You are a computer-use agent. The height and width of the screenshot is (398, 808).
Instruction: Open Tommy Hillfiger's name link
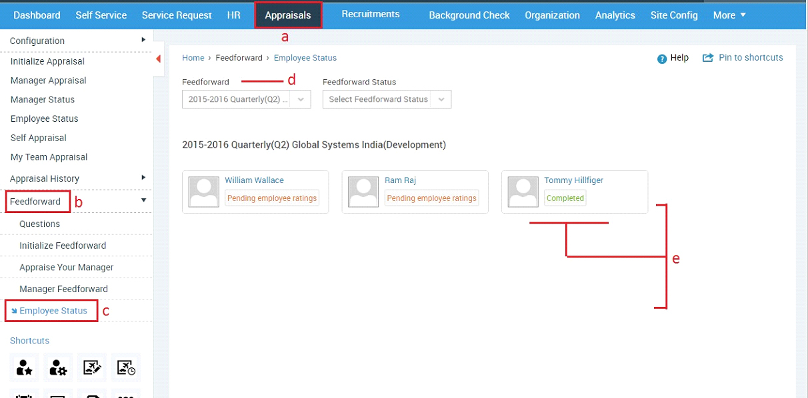tap(573, 180)
